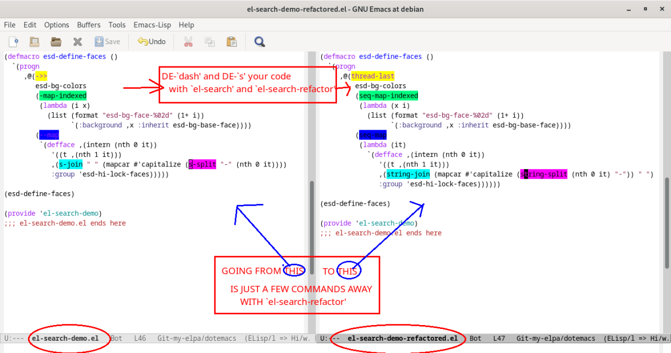The image size is (671, 353).
Task: Click "defface" in the left pane
Action: pos(61,145)
